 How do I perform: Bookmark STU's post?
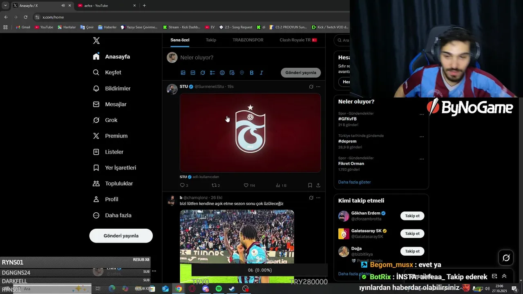coord(310,185)
